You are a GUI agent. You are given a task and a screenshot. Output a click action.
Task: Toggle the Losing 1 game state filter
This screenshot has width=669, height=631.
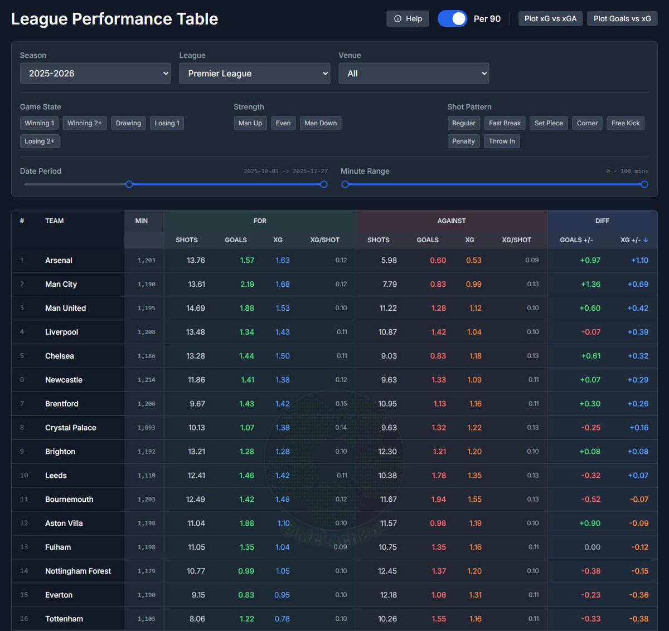tap(167, 123)
